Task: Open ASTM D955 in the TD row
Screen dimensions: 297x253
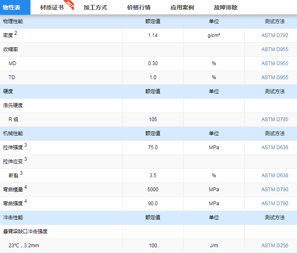Action: click(274, 77)
